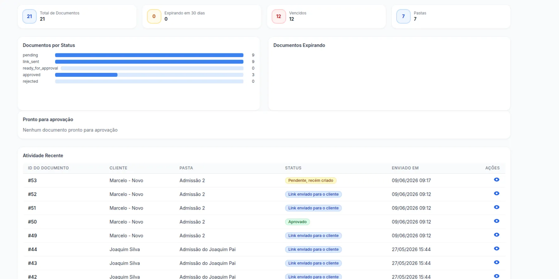Click 'Link enviado para o cliente' badge of #51
Screen dimensions: 559x279
pos(313,208)
